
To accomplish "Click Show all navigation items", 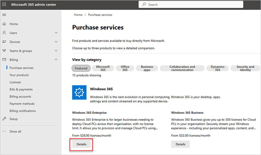I will [x=15, y=131].
